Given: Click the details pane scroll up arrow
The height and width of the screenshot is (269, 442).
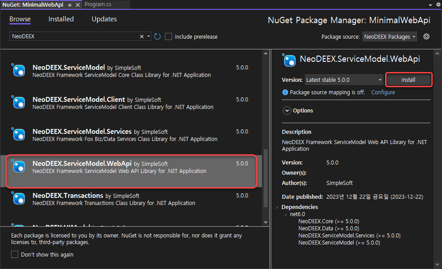Looking at the screenshot, I should tap(437, 53).
